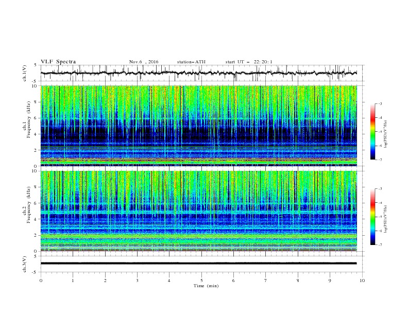
Task: Click the 'Time (min)' axis title
Action: [x=206, y=286]
